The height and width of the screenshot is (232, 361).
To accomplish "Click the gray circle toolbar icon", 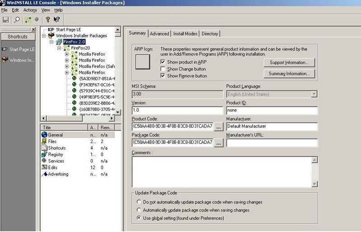I will (x=37, y=19).
